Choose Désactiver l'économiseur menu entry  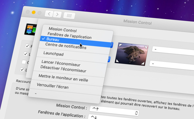tap(63, 69)
